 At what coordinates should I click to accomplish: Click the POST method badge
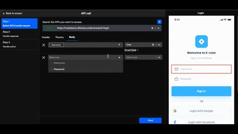tap(49, 28)
